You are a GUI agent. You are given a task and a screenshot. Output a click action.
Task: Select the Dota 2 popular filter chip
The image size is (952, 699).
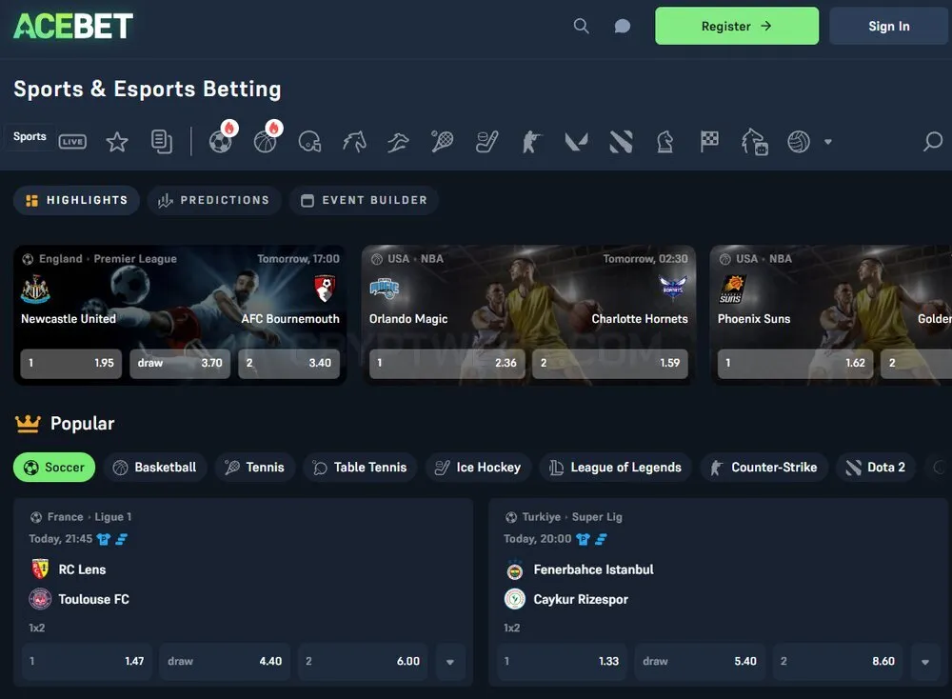coord(875,467)
